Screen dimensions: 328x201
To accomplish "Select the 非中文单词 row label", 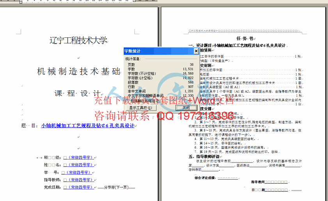I will 137,91.
